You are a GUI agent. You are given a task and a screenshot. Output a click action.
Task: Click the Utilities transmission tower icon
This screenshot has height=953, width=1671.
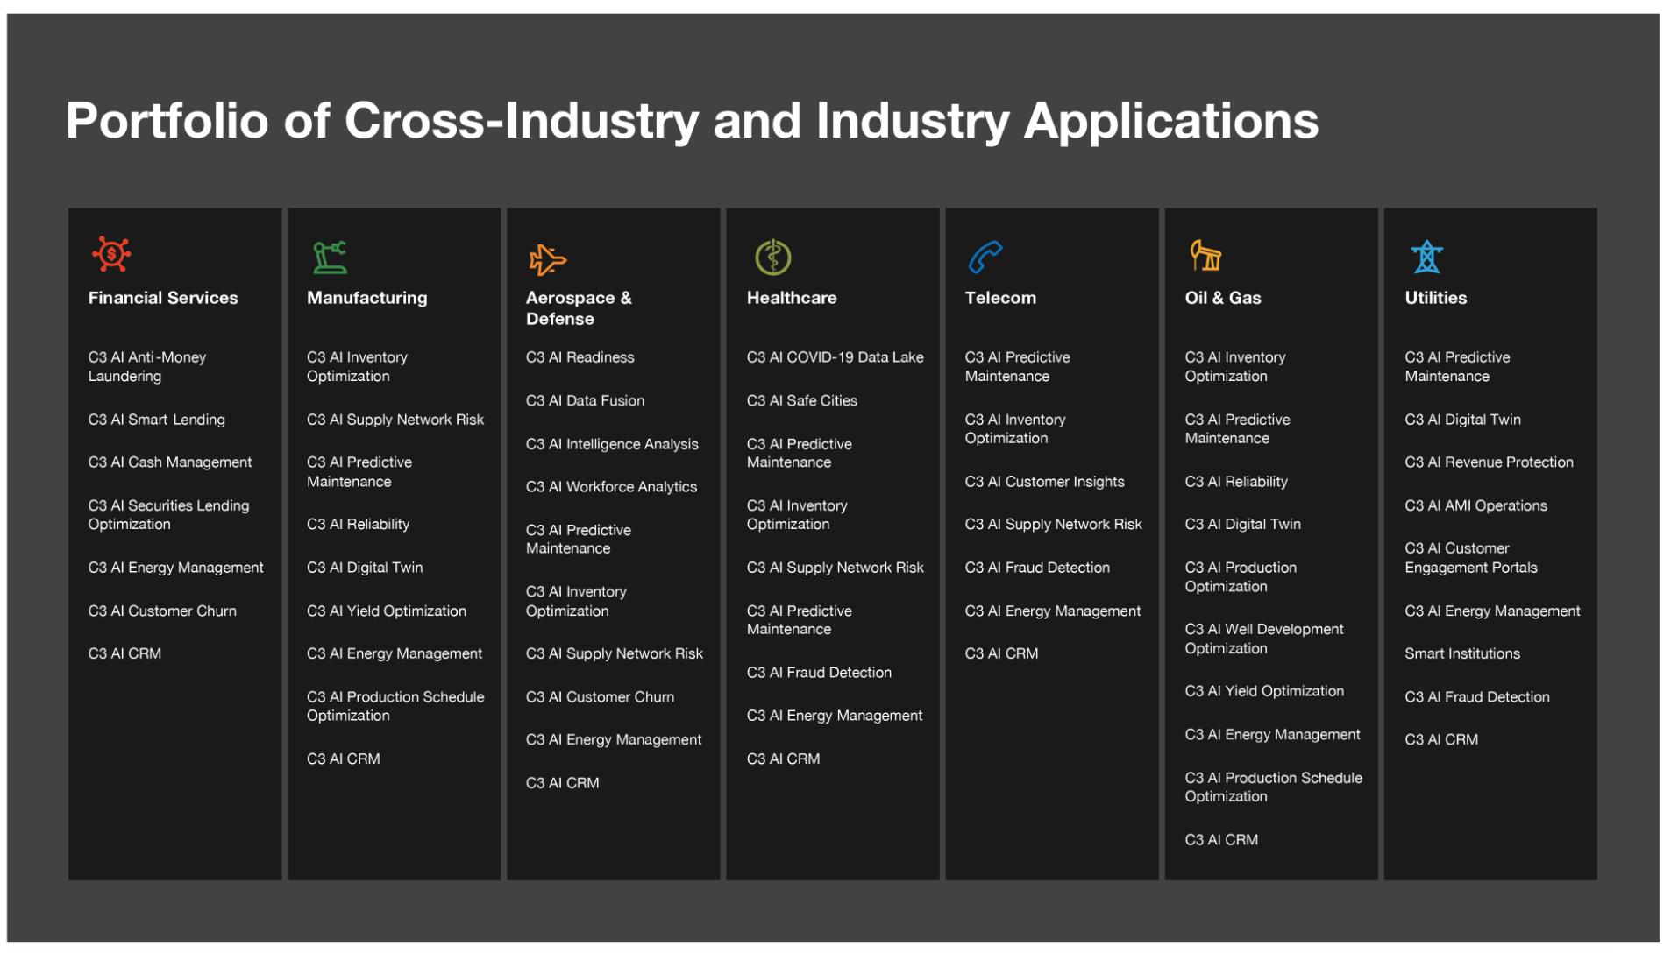coord(1426,257)
